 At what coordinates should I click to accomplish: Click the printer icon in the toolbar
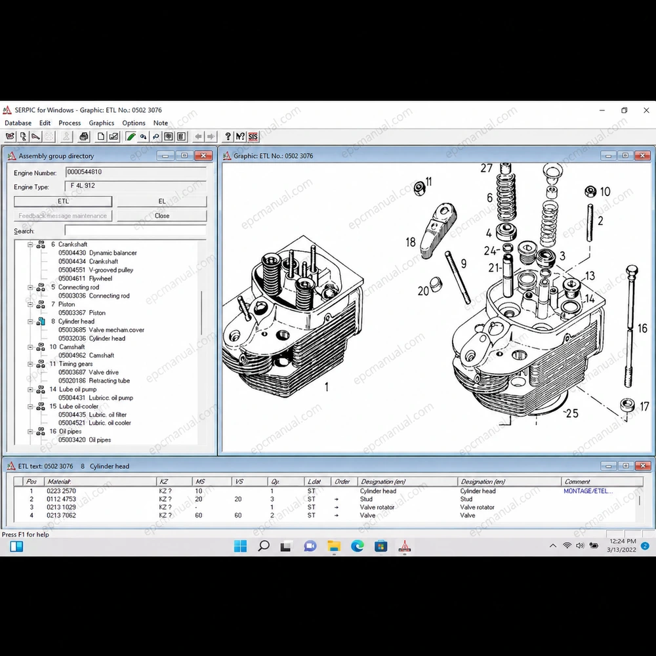click(84, 136)
